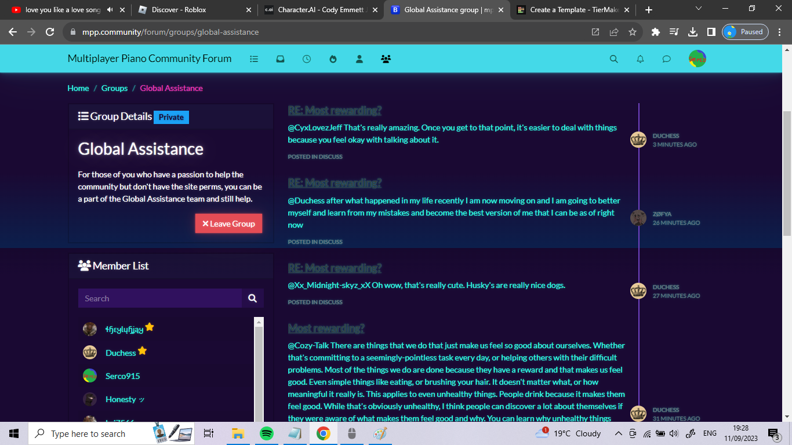This screenshot has width=792, height=445.
Task: Click ZØFYA avatar in the timeline
Action: pos(638,218)
